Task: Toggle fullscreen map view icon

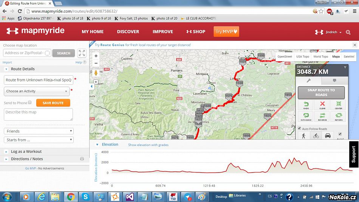Action: click(82, 53)
